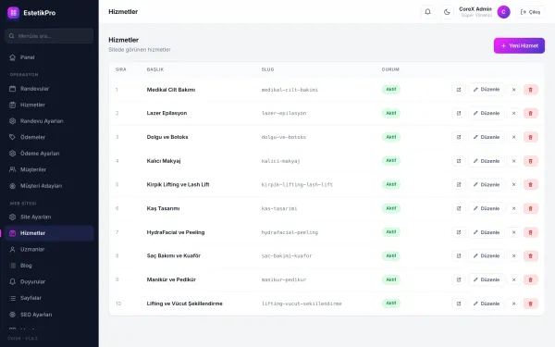This screenshot has width=555, height=347.
Task: Open the user avatar menu
Action: (503, 12)
